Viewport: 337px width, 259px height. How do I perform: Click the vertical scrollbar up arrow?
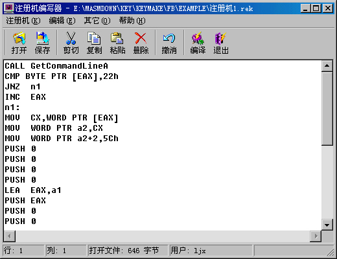pyautogui.click(x=327, y=66)
